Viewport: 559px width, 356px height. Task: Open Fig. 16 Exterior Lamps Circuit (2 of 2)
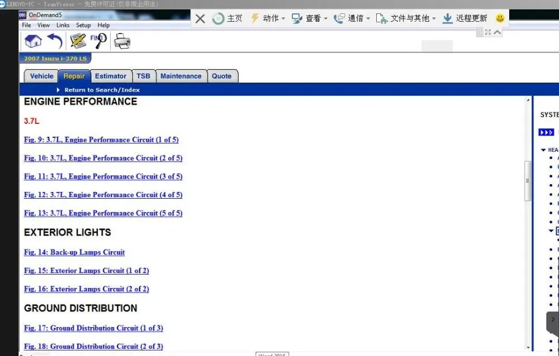[87, 289]
